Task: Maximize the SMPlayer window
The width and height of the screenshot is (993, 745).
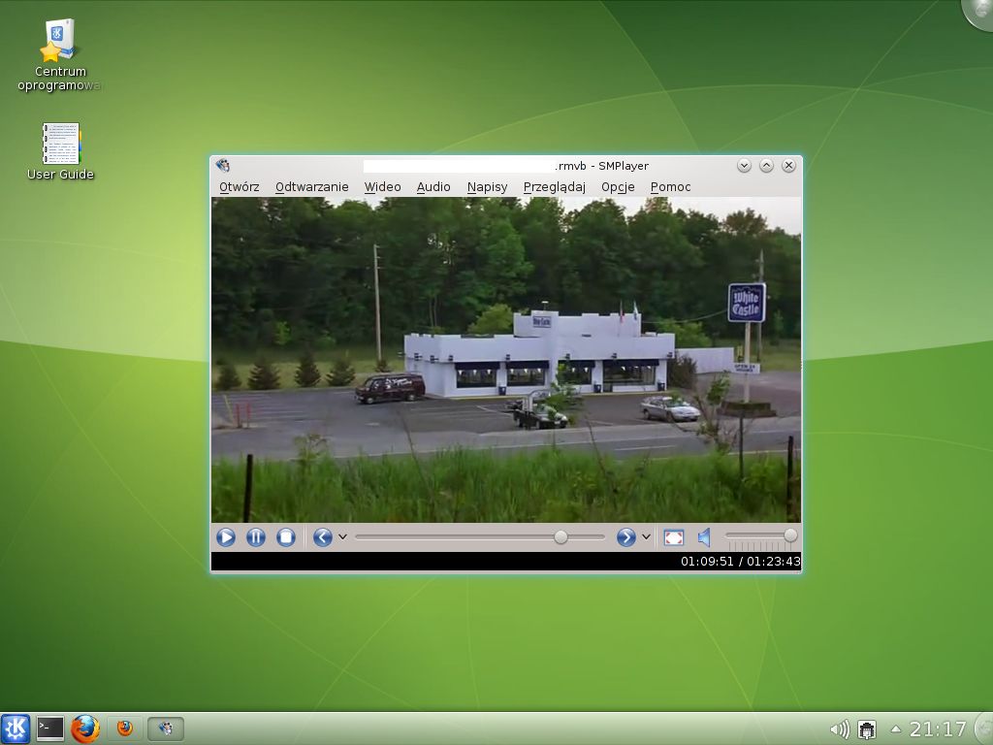Action: coord(766,165)
